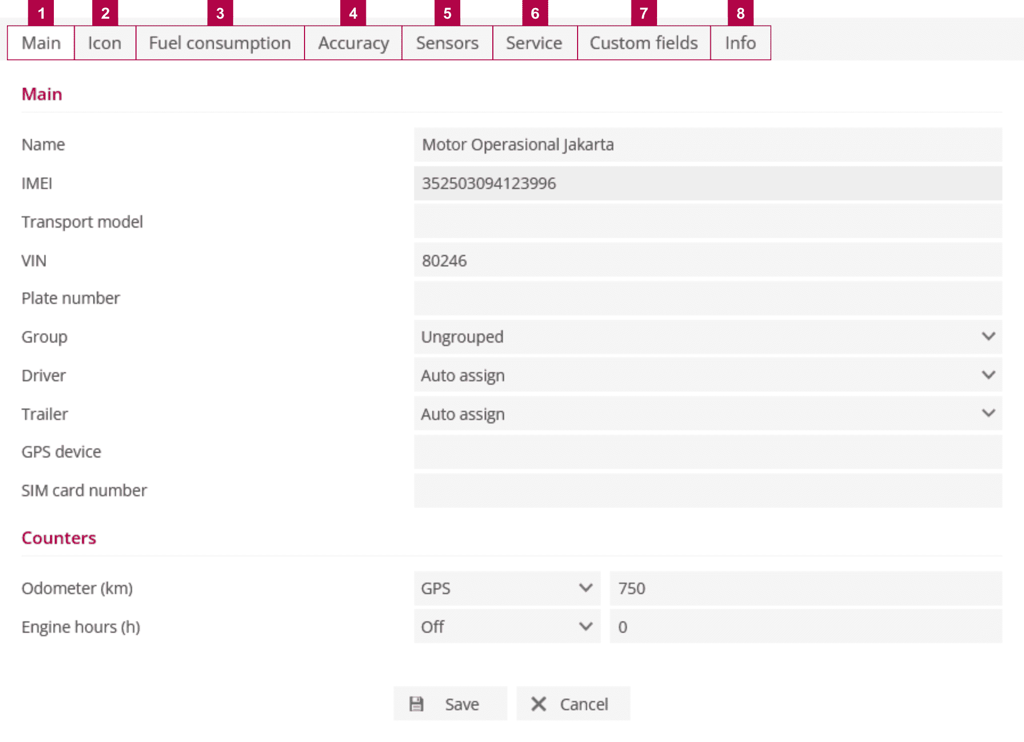Focus the Plate number field
Screen dimensions: 1024x742
[x=708, y=298]
